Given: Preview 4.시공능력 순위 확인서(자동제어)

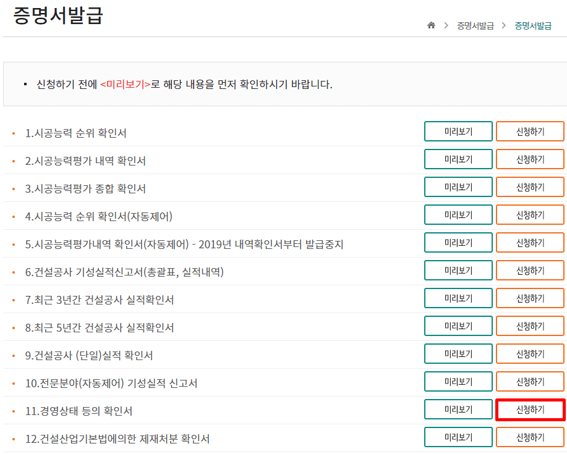Looking at the screenshot, I should click(458, 214).
